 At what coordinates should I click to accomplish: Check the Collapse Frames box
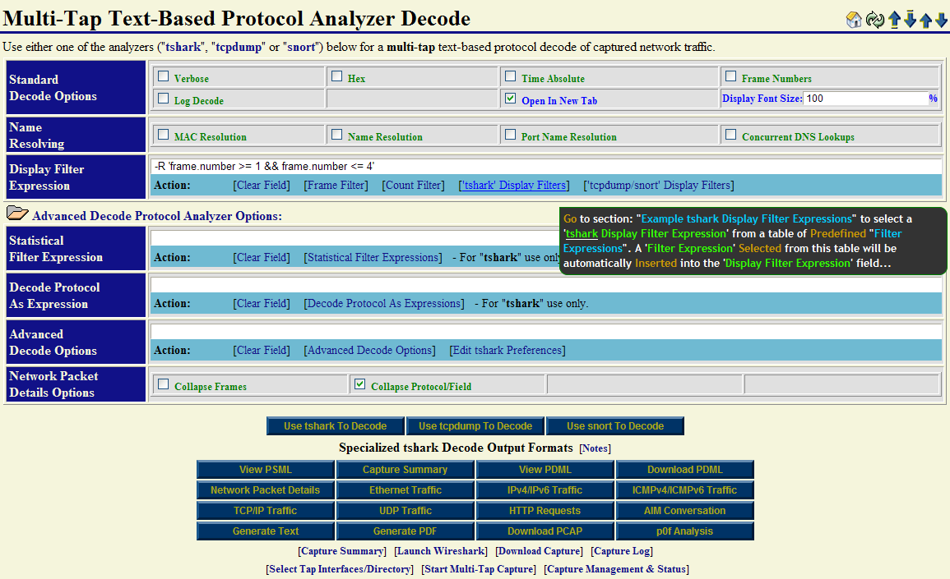coord(163,384)
